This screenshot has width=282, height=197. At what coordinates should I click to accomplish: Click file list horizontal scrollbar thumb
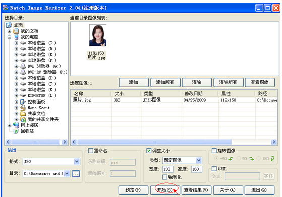coord(154,142)
